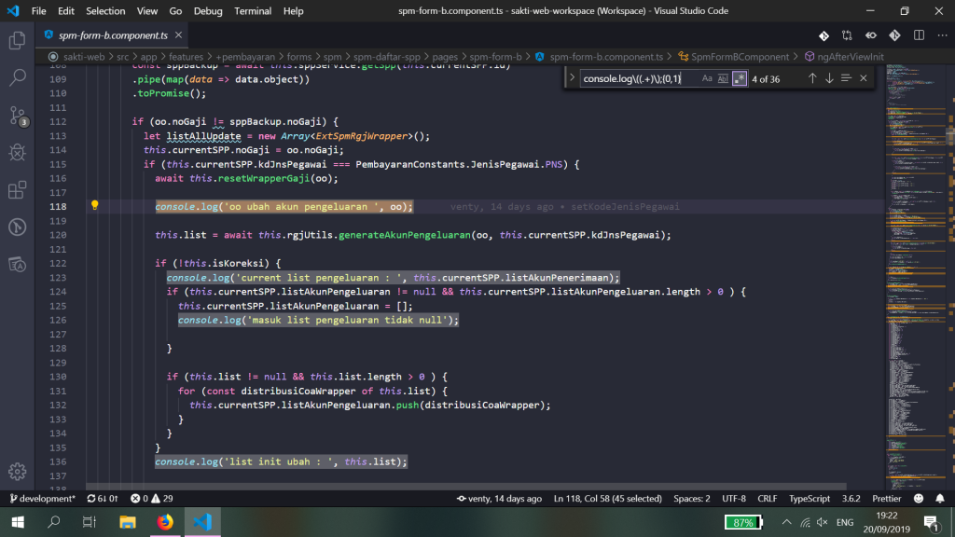The width and height of the screenshot is (955, 537).
Task: Go to the next find match
Action: pyautogui.click(x=829, y=78)
